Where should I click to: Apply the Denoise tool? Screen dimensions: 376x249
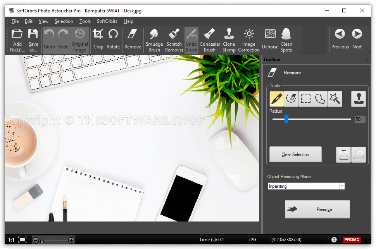270,40
